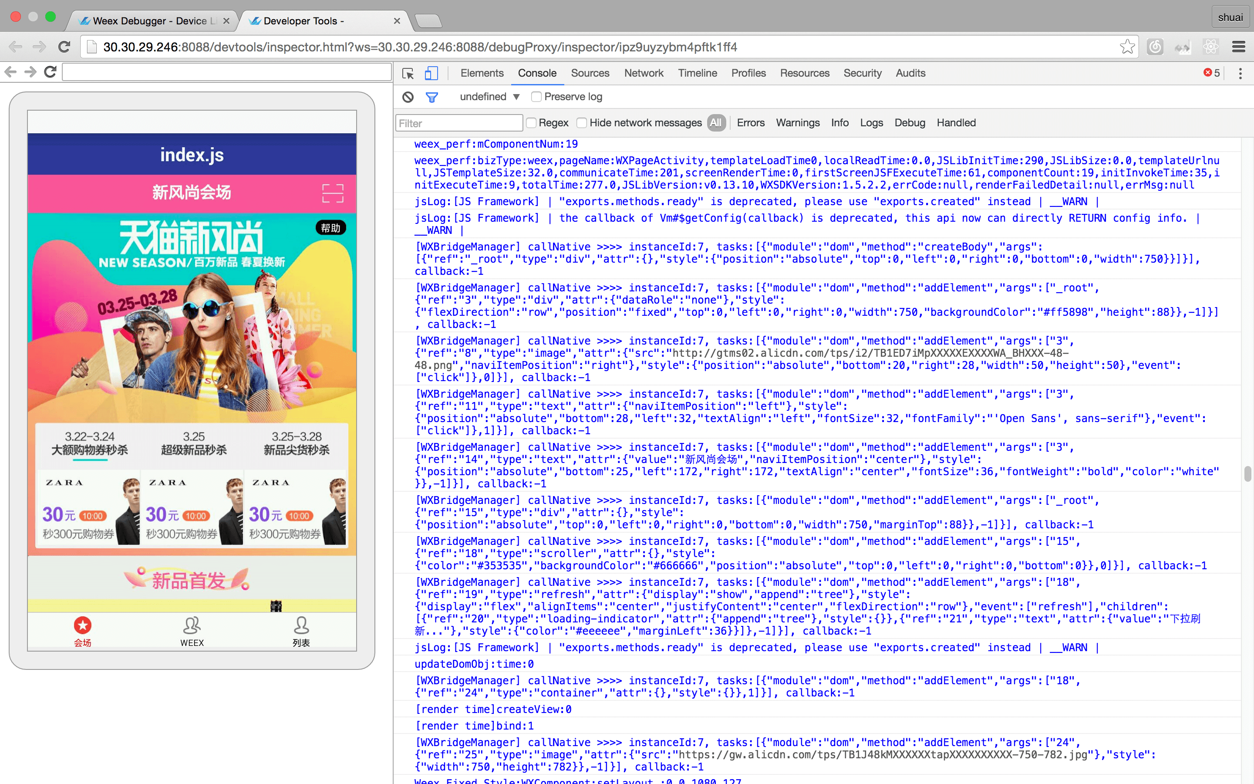Select the 新品尖货秒杀 tab
The height and width of the screenshot is (784, 1254).
[297, 443]
